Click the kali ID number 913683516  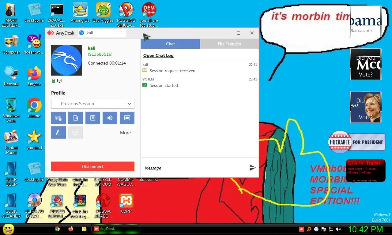(100, 54)
